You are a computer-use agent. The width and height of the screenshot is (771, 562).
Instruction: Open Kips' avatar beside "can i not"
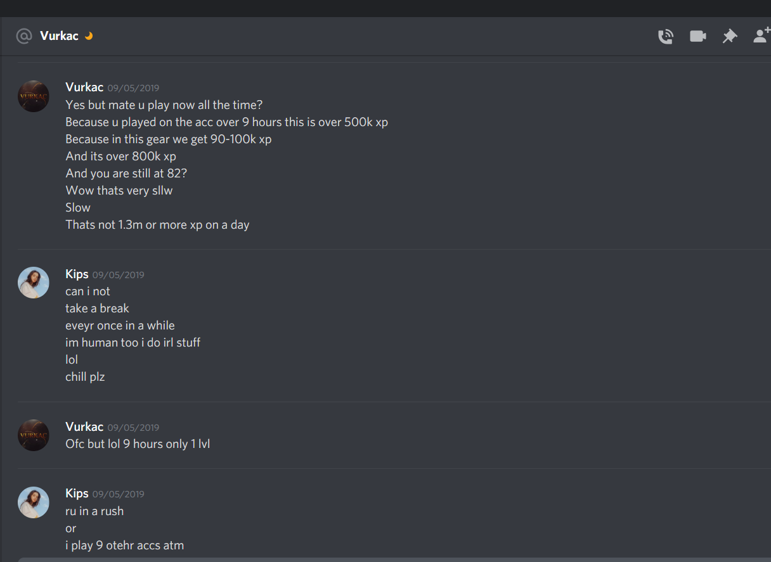click(34, 283)
